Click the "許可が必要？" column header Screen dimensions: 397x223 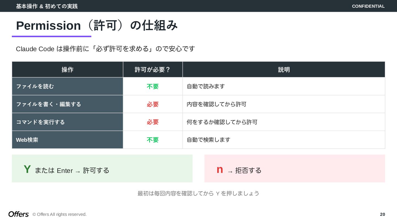pos(153,70)
